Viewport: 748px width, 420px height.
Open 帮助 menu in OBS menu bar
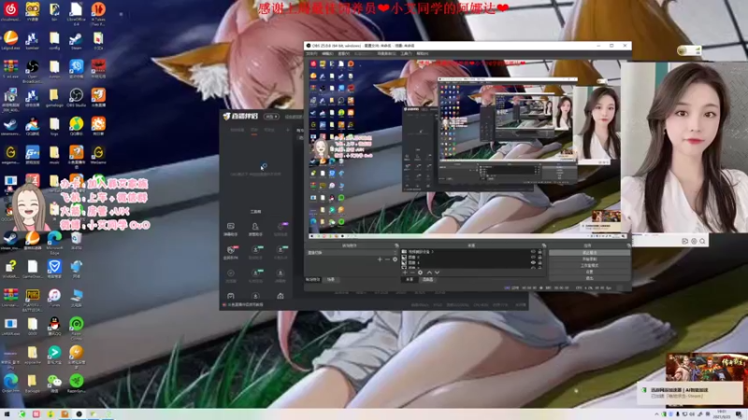[x=423, y=54]
